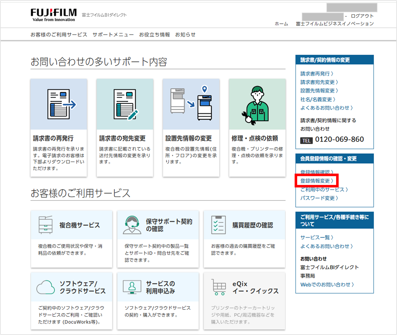
Task: Open the サポートメニュー navigation item
Action: (113, 34)
